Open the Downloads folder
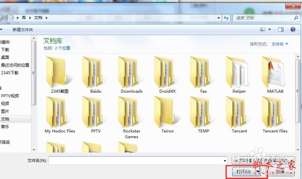 (x=131, y=72)
